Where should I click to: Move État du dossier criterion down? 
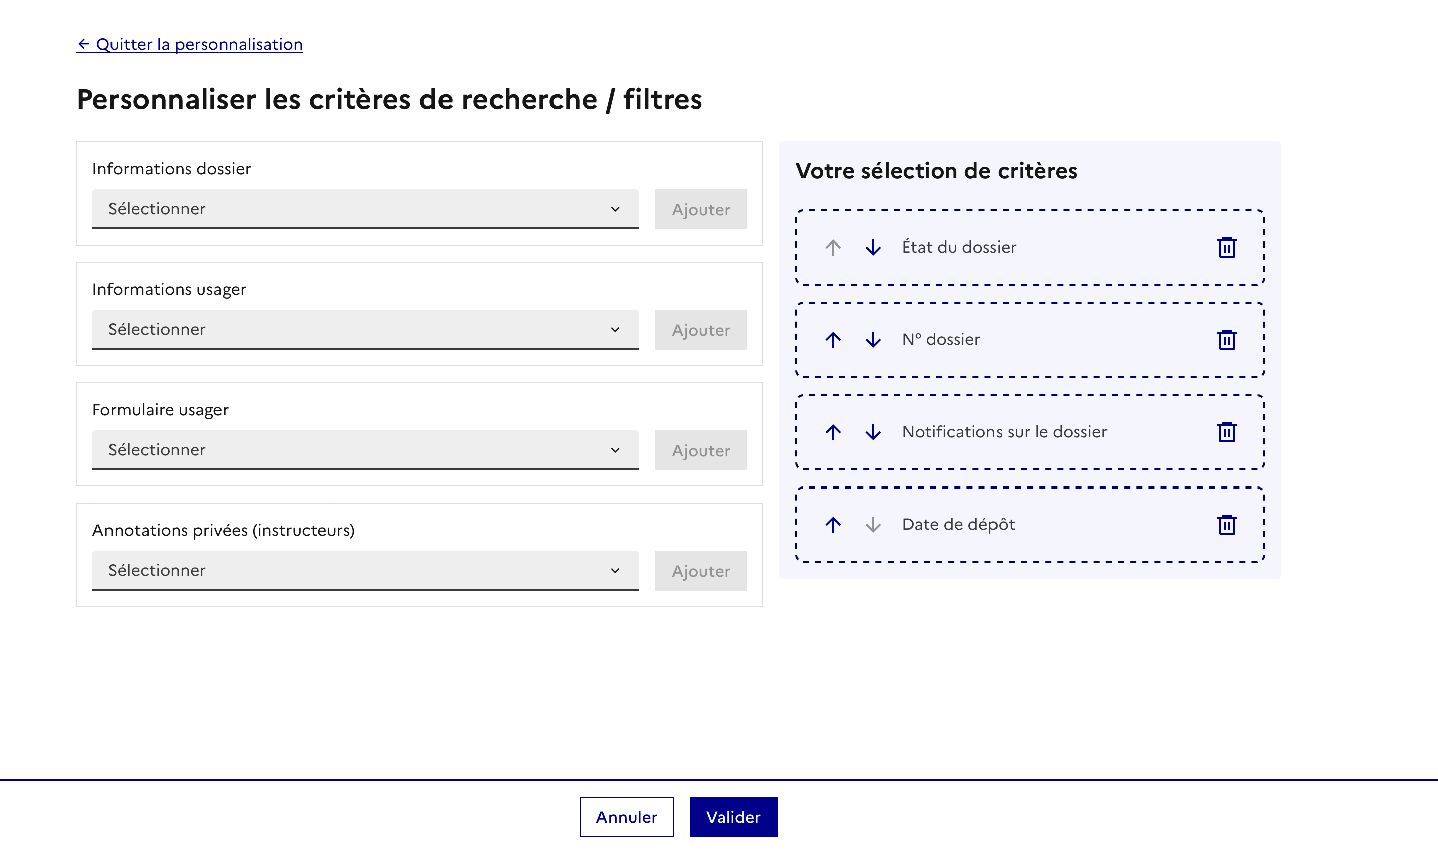[873, 247]
